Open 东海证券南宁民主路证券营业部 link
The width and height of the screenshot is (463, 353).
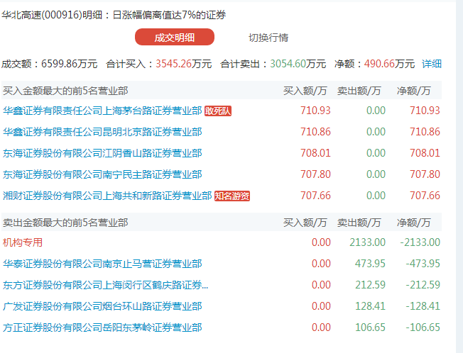click(x=102, y=174)
